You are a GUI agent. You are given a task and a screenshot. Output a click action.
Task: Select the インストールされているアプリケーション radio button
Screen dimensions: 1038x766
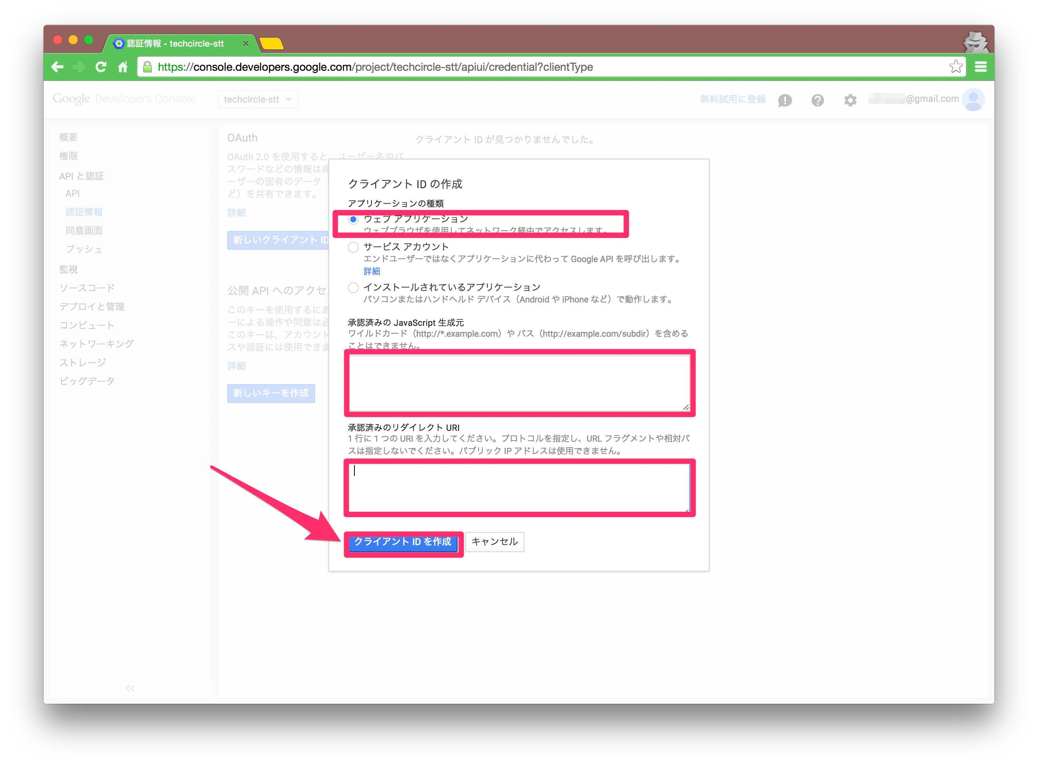pos(353,287)
